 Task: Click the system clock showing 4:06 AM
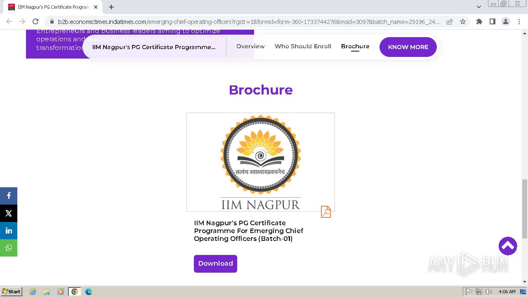click(507, 292)
